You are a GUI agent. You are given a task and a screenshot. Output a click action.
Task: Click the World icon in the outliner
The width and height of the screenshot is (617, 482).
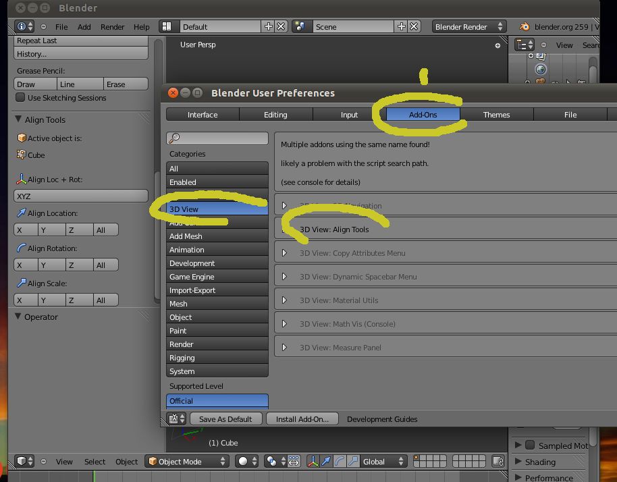tap(541, 70)
